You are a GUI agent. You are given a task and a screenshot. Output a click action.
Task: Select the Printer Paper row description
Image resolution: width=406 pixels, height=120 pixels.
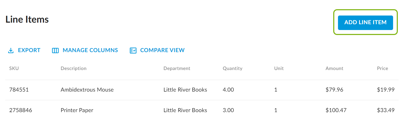click(x=77, y=110)
